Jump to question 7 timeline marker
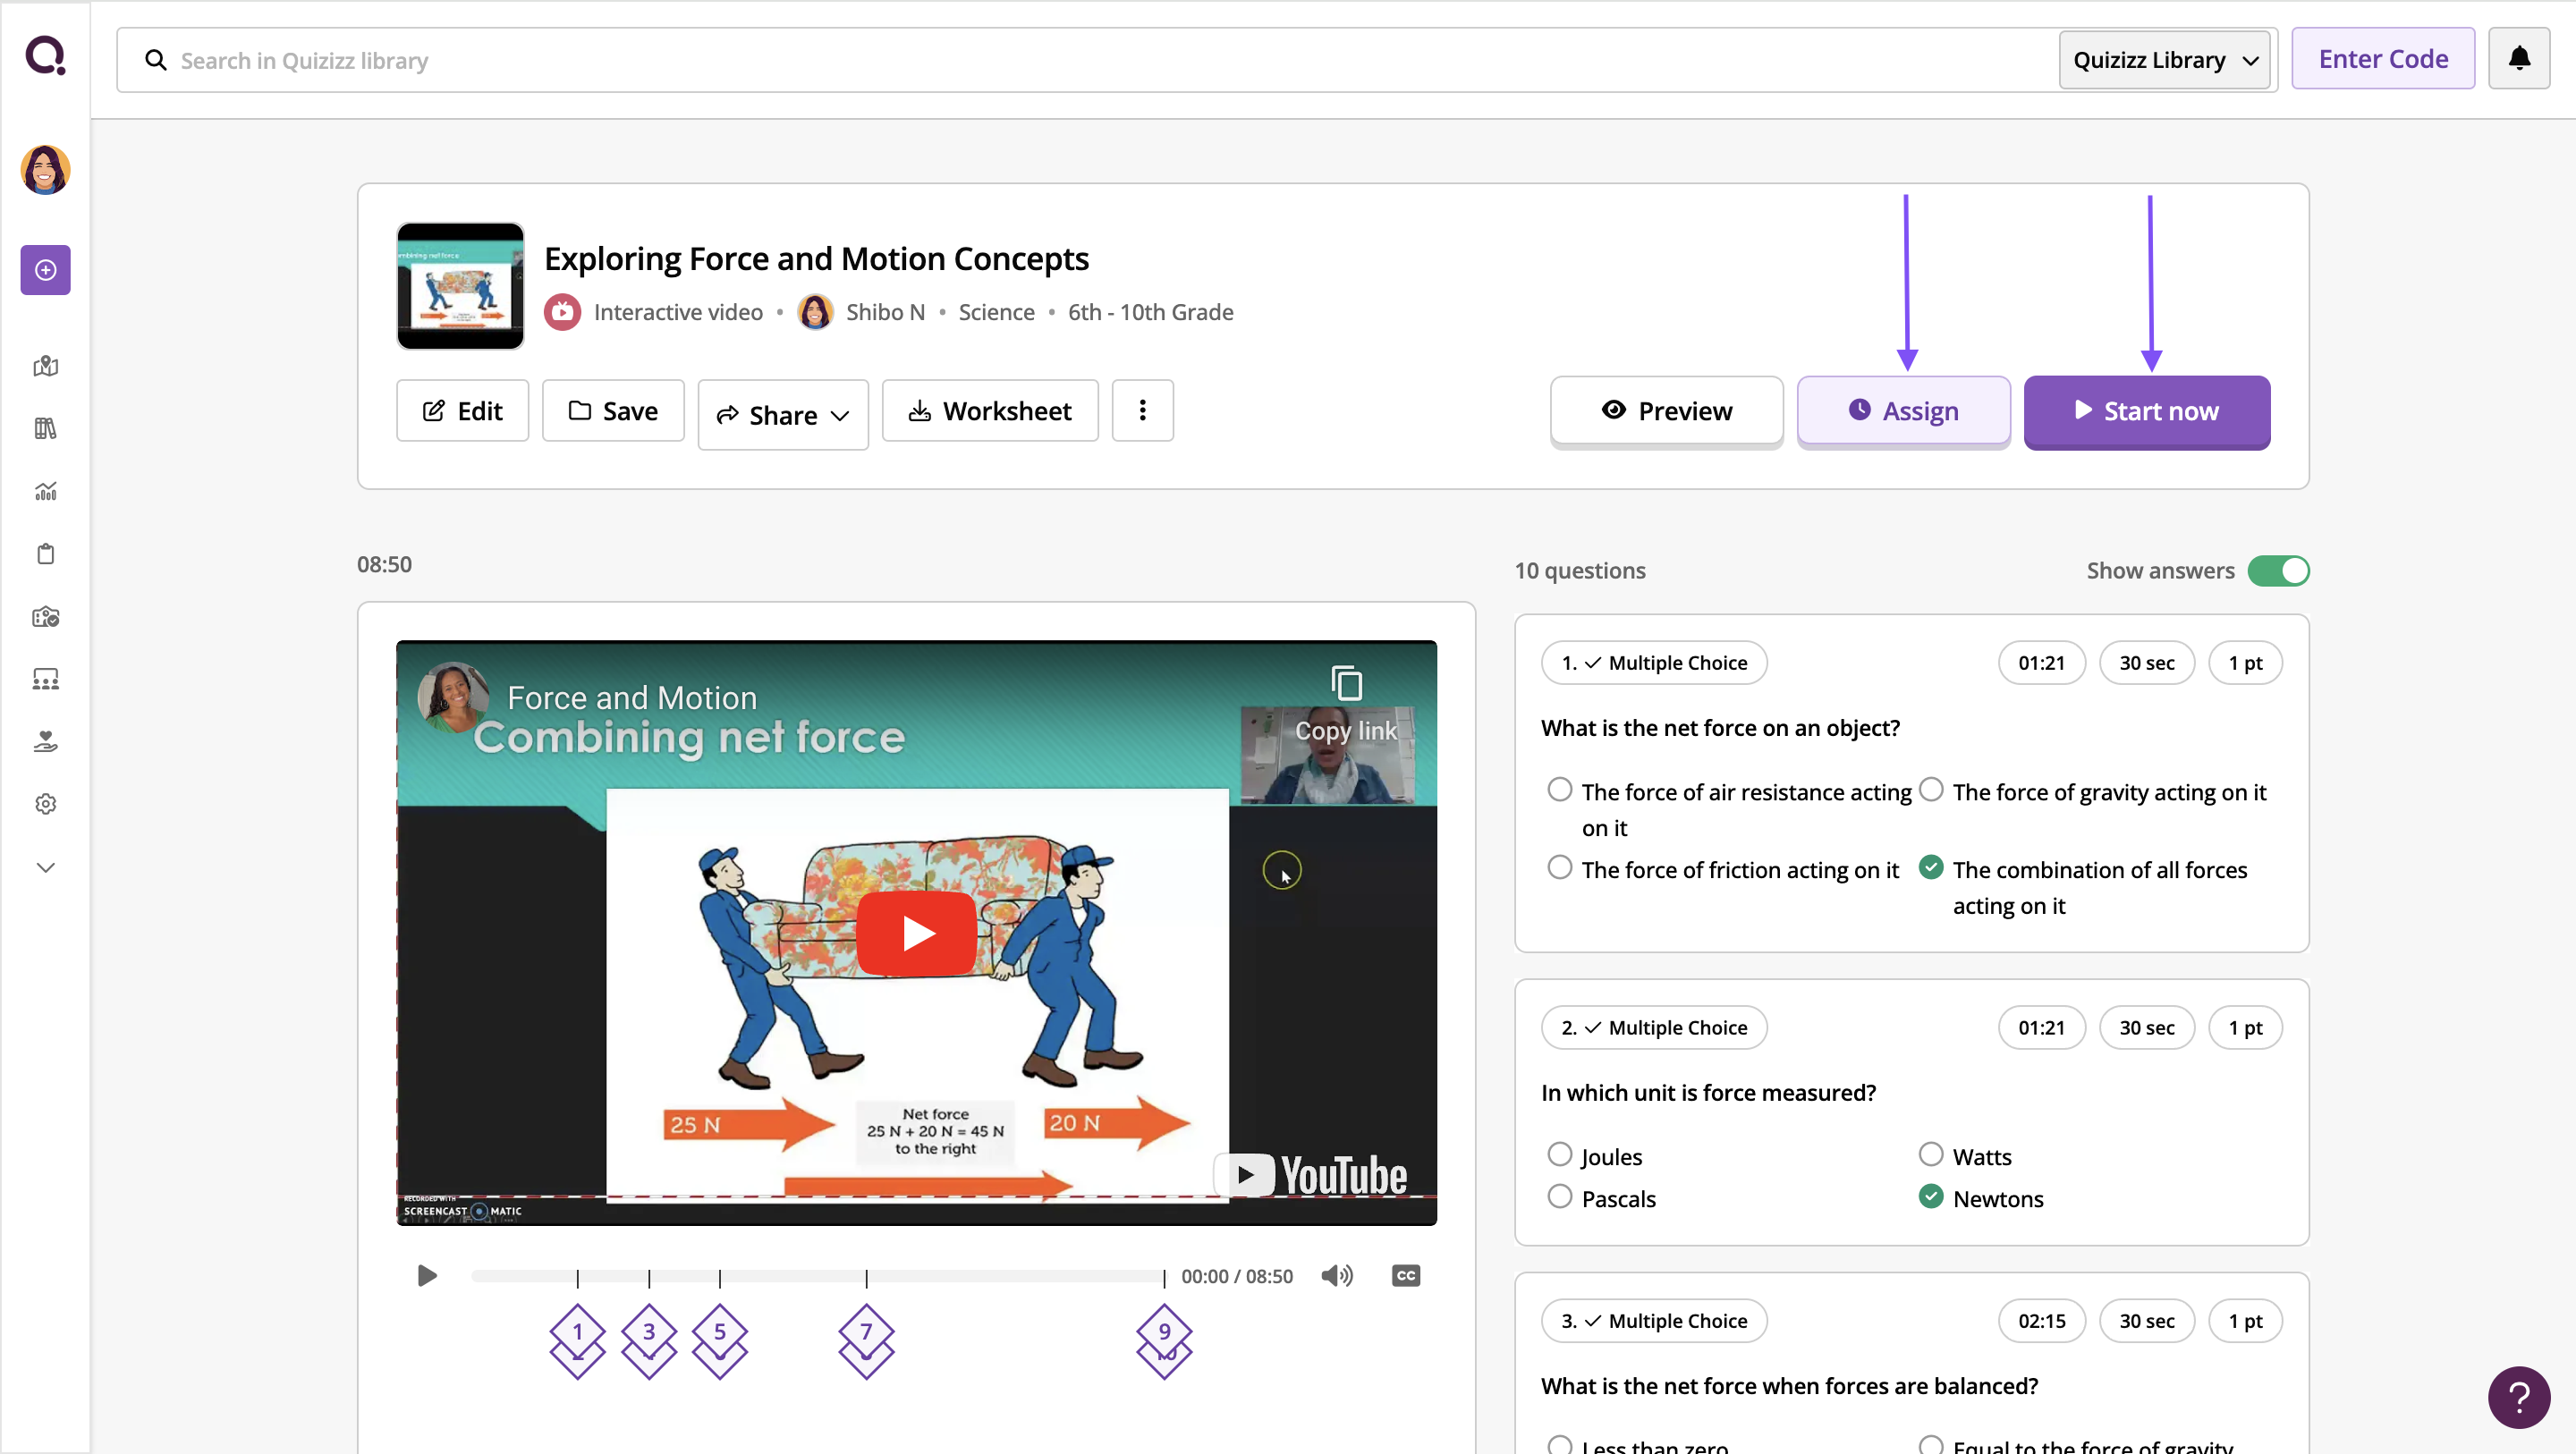Image resolution: width=2576 pixels, height=1454 pixels. point(866,1333)
